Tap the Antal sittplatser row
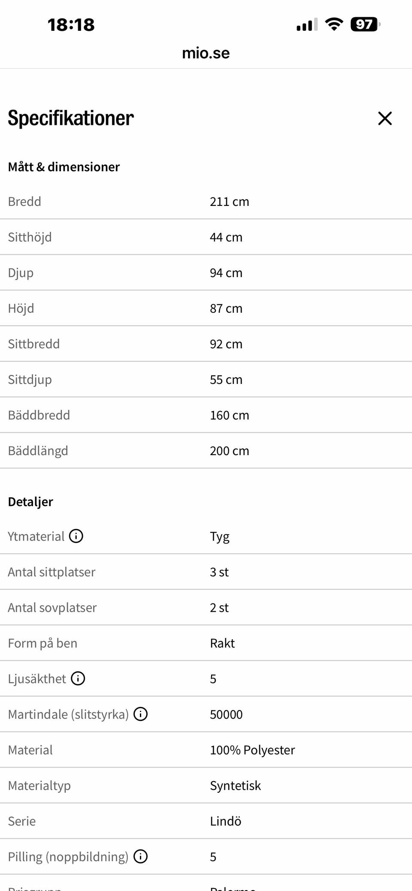 point(206,571)
